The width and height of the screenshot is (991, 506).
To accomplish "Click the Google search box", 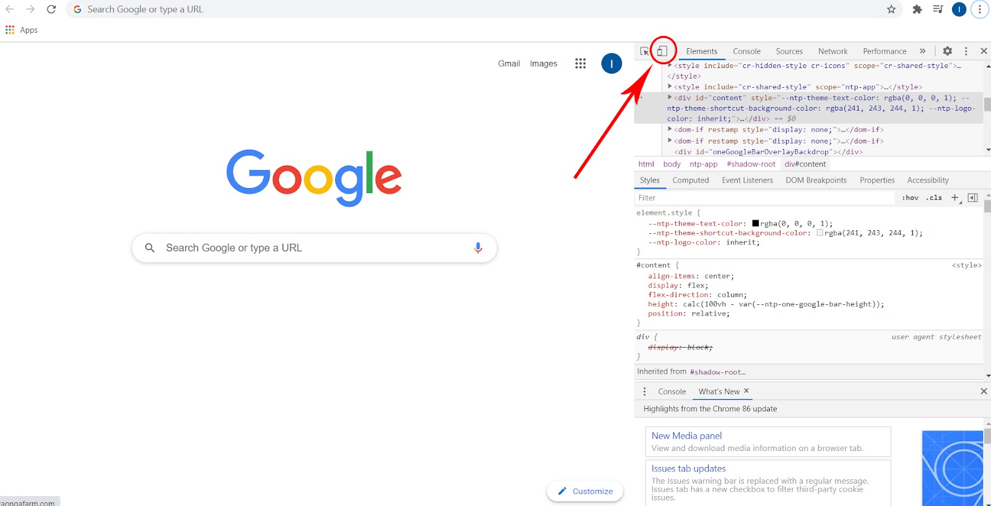I will 314,248.
